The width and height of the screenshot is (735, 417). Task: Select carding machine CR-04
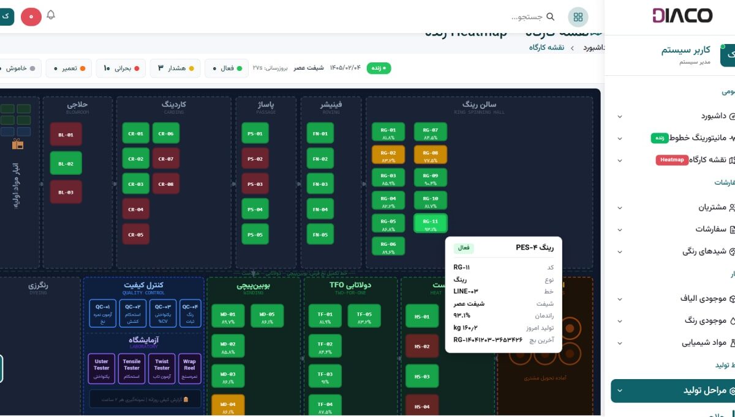pyautogui.click(x=136, y=210)
